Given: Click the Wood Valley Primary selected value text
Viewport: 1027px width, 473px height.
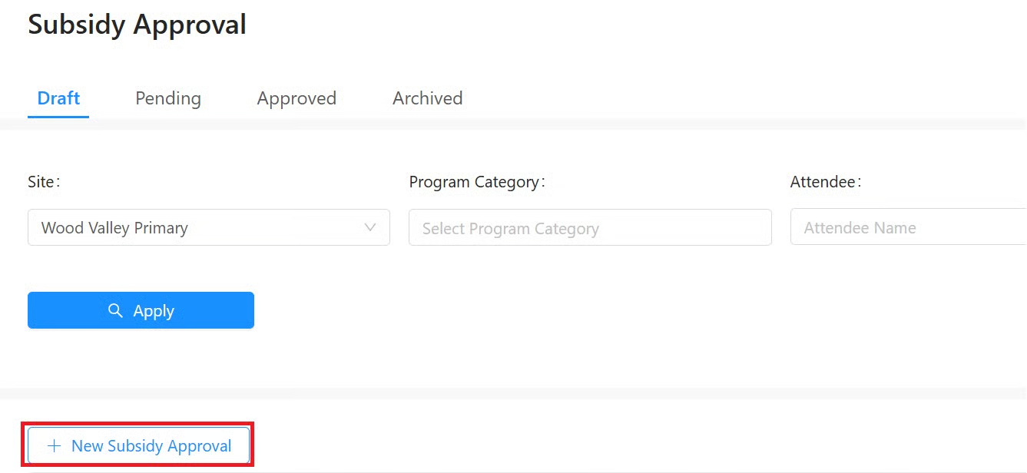Looking at the screenshot, I should pyautogui.click(x=114, y=228).
